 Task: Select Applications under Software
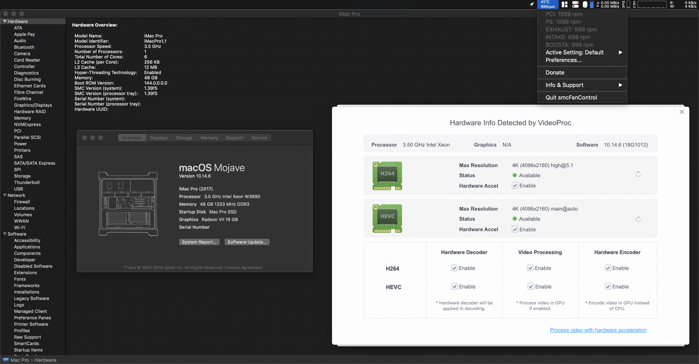point(27,247)
